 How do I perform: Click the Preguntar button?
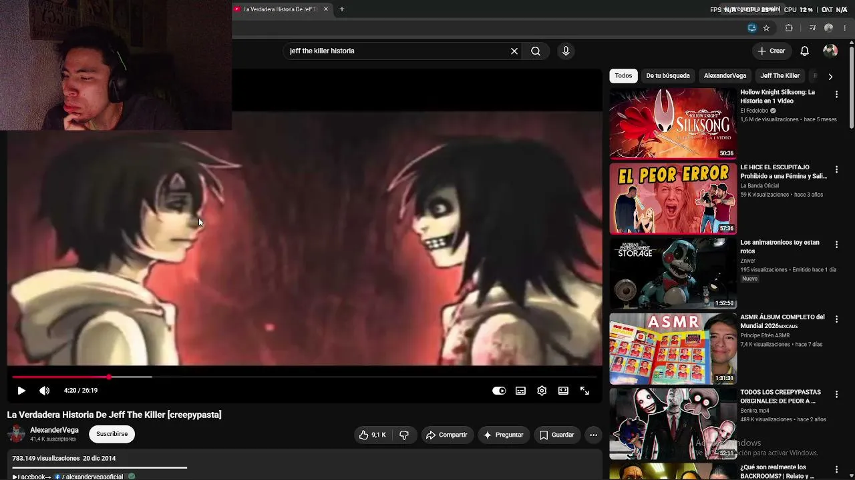point(504,435)
